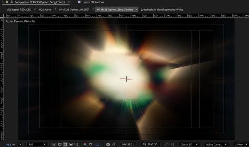
Task: Select 07 MC25 Opener_Song Content breadcrumb
Action: pyautogui.click(x=115, y=10)
